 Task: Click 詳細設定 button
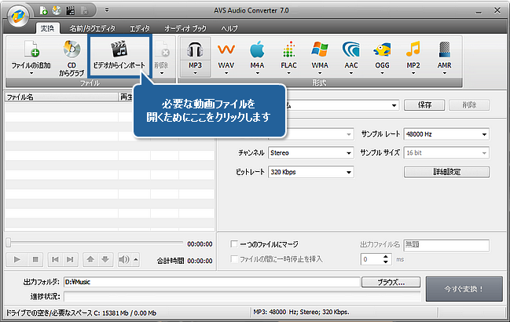point(446,172)
